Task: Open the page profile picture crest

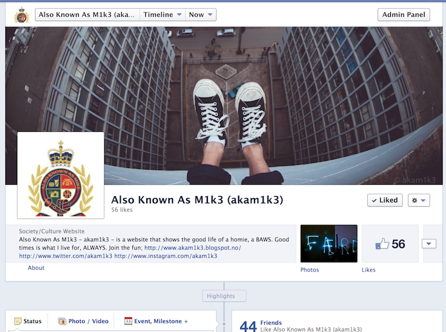Action: [x=60, y=175]
